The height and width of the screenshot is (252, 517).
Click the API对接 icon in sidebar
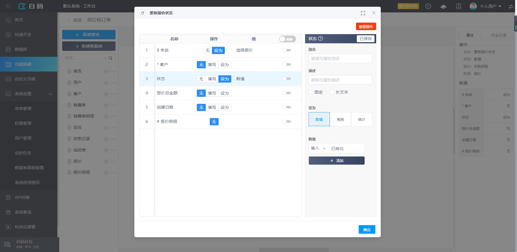(x=8, y=197)
